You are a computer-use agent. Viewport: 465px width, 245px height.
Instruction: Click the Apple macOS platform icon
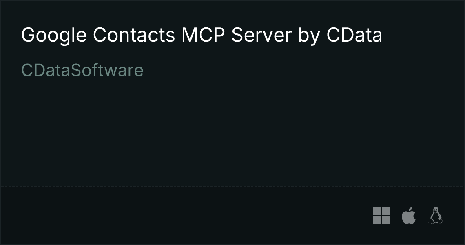[409, 216]
